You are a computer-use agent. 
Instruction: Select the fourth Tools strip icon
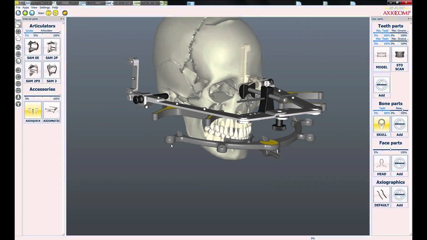pos(18,47)
